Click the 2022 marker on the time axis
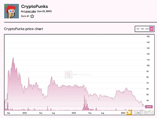Image resolution: width=157 pixels, height=118 pixels. pos(25,113)
